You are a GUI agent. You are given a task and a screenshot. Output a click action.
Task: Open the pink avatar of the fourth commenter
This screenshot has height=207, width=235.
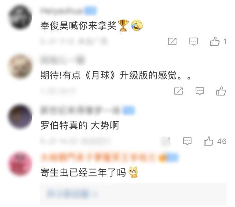pyautogui.click(x=20, y=164)
